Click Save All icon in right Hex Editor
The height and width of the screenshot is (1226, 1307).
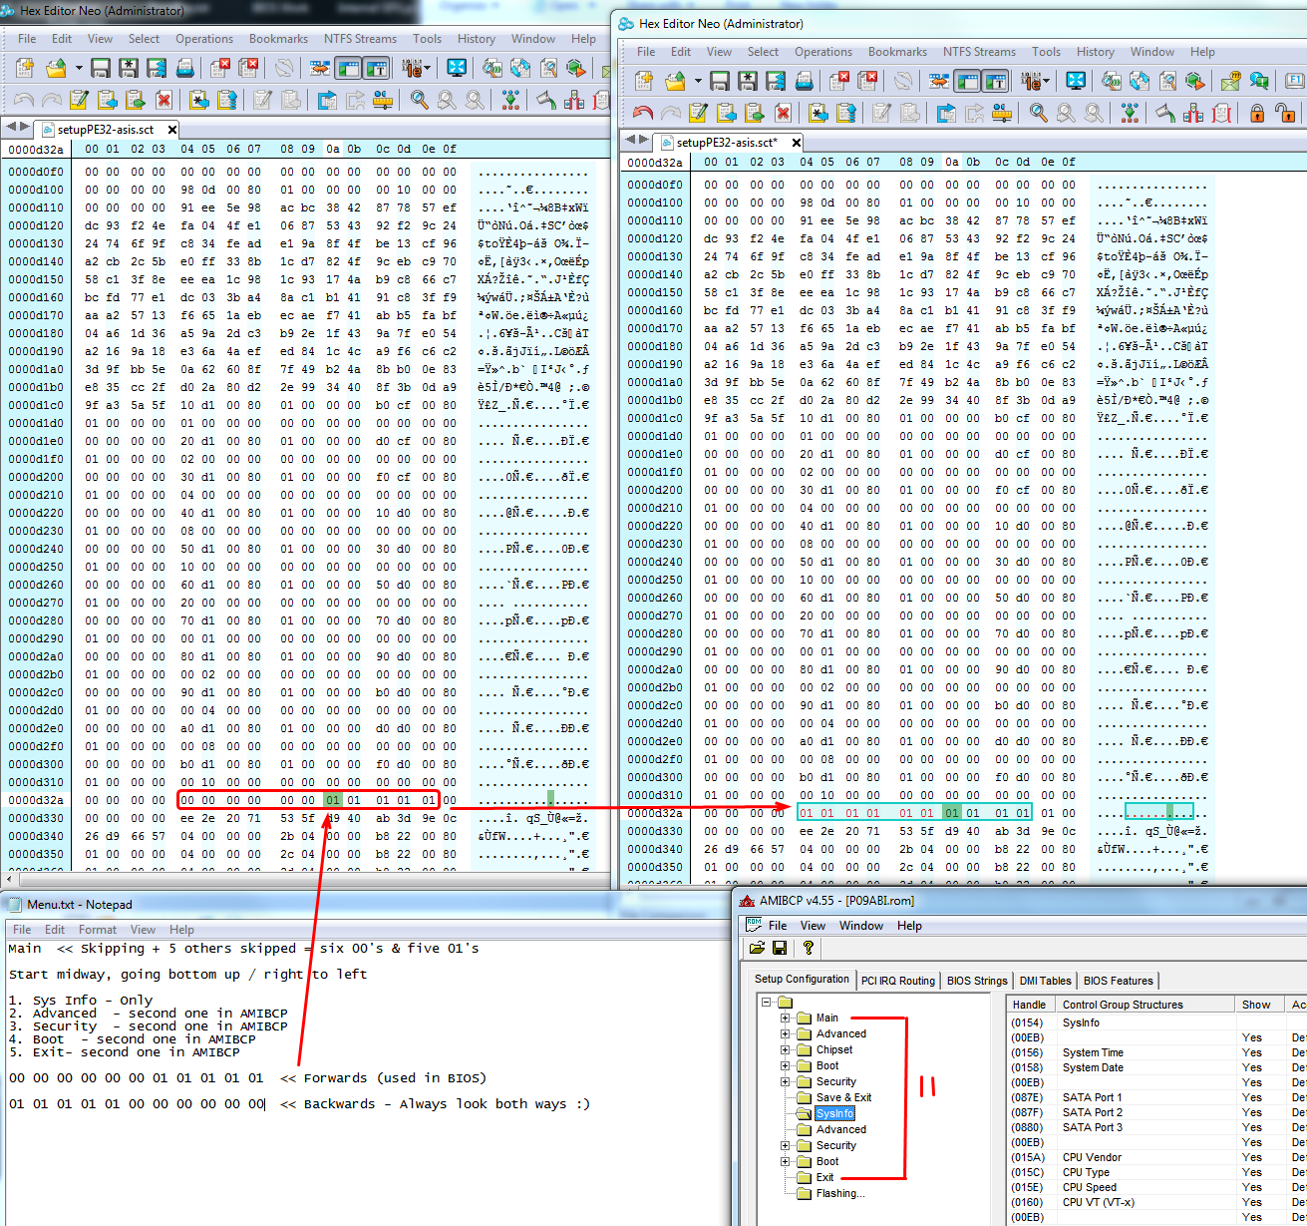[776, 81]
